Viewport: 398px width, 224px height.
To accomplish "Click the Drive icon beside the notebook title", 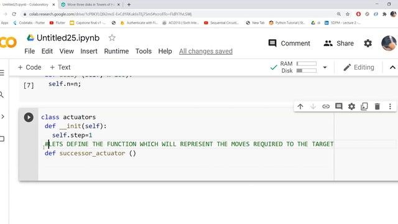I will click(30, 38).
